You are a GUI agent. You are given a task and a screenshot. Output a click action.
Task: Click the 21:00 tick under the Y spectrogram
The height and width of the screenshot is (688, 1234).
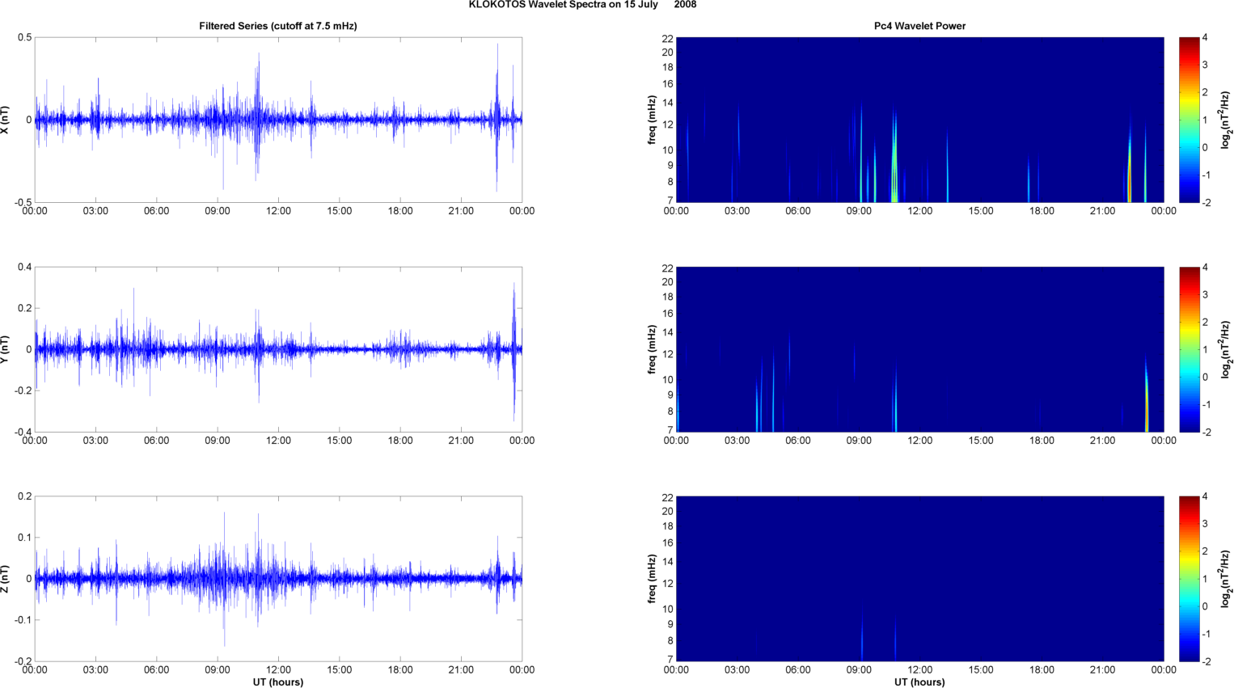pos(1103,441)
